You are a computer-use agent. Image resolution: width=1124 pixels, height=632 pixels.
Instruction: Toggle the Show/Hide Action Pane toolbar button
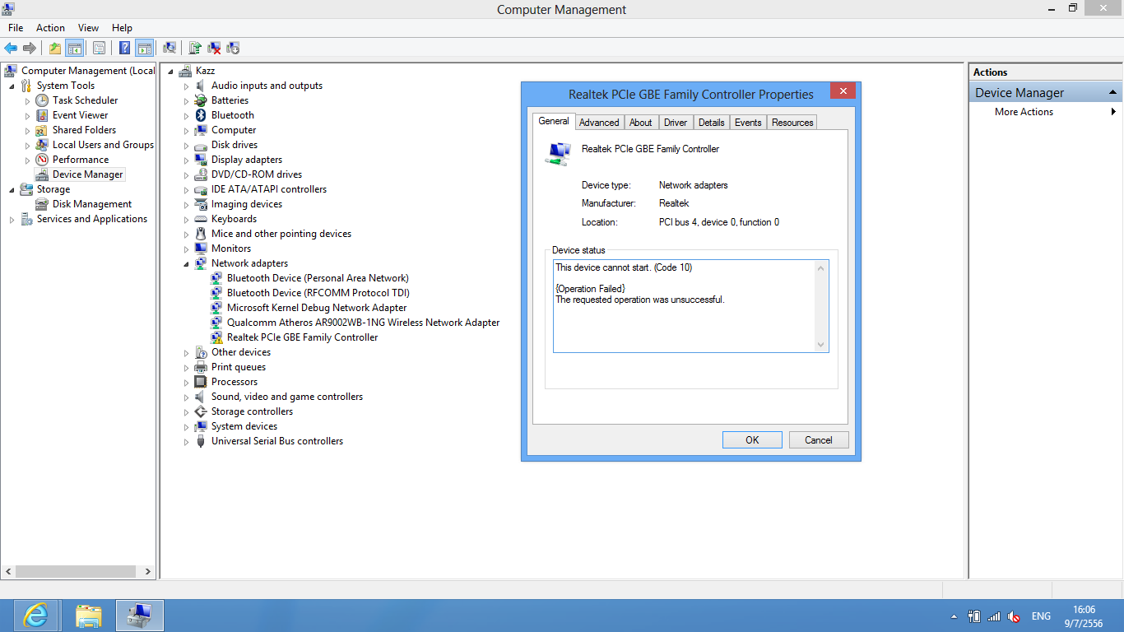tap(145, 48)
